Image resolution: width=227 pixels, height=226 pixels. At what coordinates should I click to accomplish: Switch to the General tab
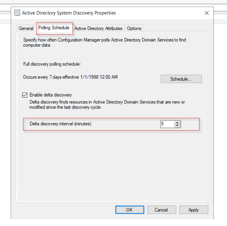[x=26, y=28]
